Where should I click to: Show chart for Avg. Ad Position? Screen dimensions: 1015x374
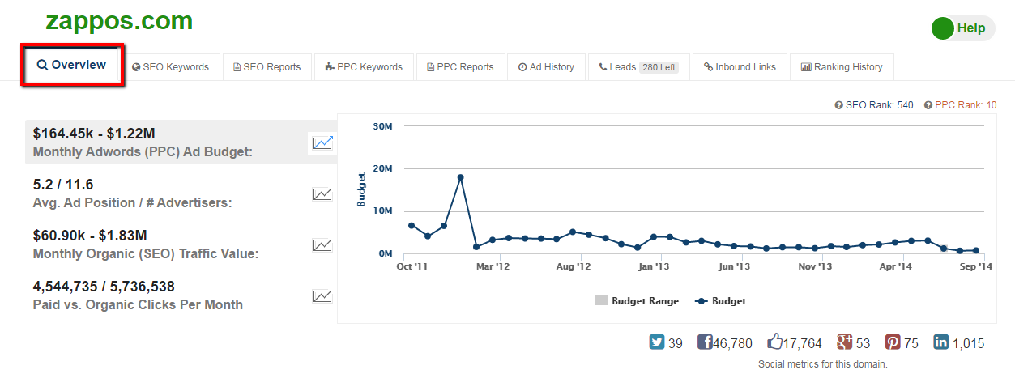click(322, 193)
